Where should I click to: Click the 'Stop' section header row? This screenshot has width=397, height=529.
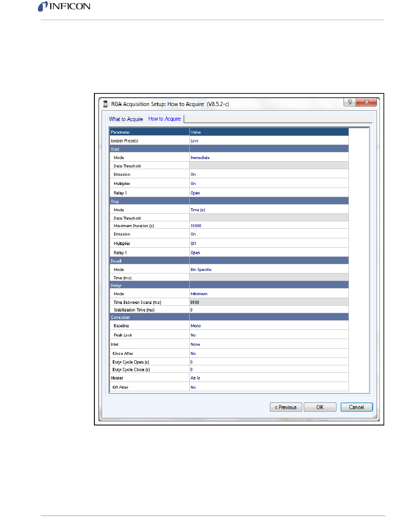(229, 201)
